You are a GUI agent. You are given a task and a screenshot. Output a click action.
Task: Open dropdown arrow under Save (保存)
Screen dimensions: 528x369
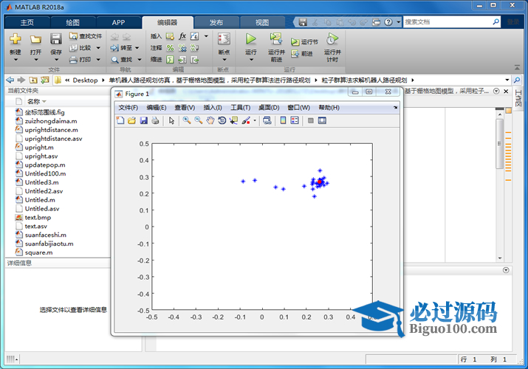point(56,60)
